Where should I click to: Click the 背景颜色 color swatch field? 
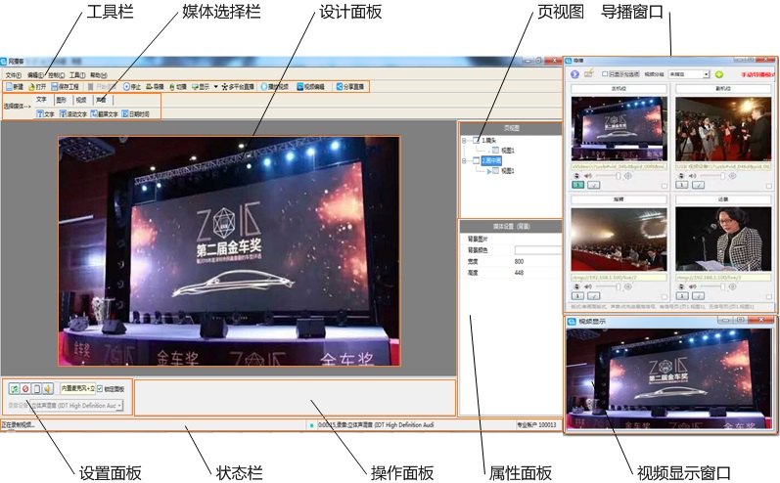(x=537, y=250)
